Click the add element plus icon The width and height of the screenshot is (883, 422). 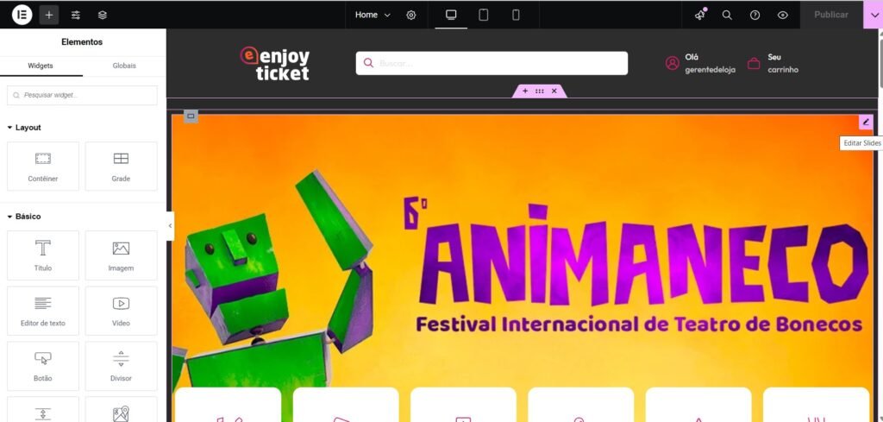[49, 15]
